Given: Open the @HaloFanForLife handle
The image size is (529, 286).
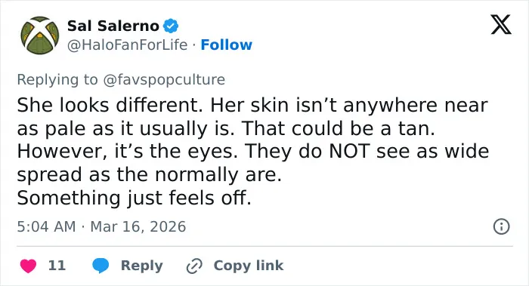Looking at the screenshot, I should (127, 45).
